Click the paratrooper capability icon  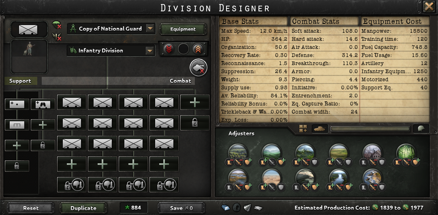(x=57, y=25)
